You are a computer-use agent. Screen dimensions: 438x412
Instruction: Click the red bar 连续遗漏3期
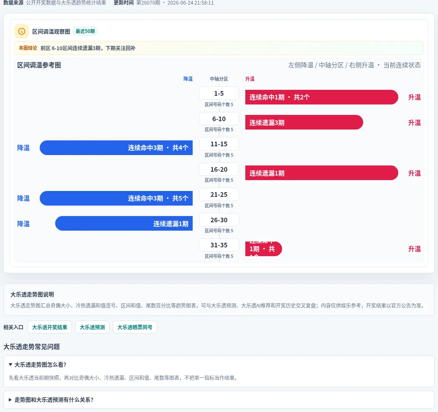pyautogui.click(x=304, y=122)
